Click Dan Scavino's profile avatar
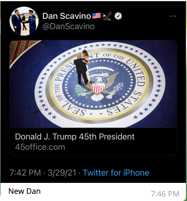The height and width of the screenshot is (201, 187). pyautogui.click(x=24, y=21)
